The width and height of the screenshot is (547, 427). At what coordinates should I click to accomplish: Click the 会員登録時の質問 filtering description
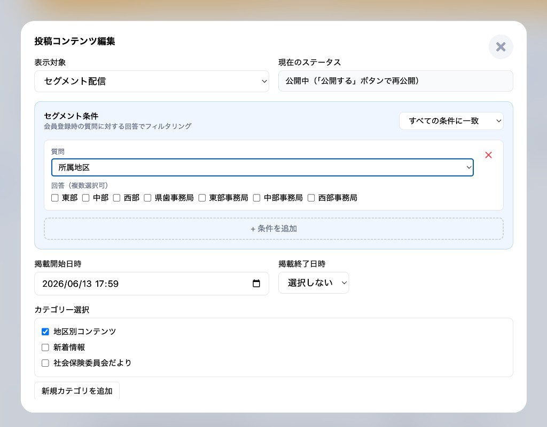pos(118,126)
